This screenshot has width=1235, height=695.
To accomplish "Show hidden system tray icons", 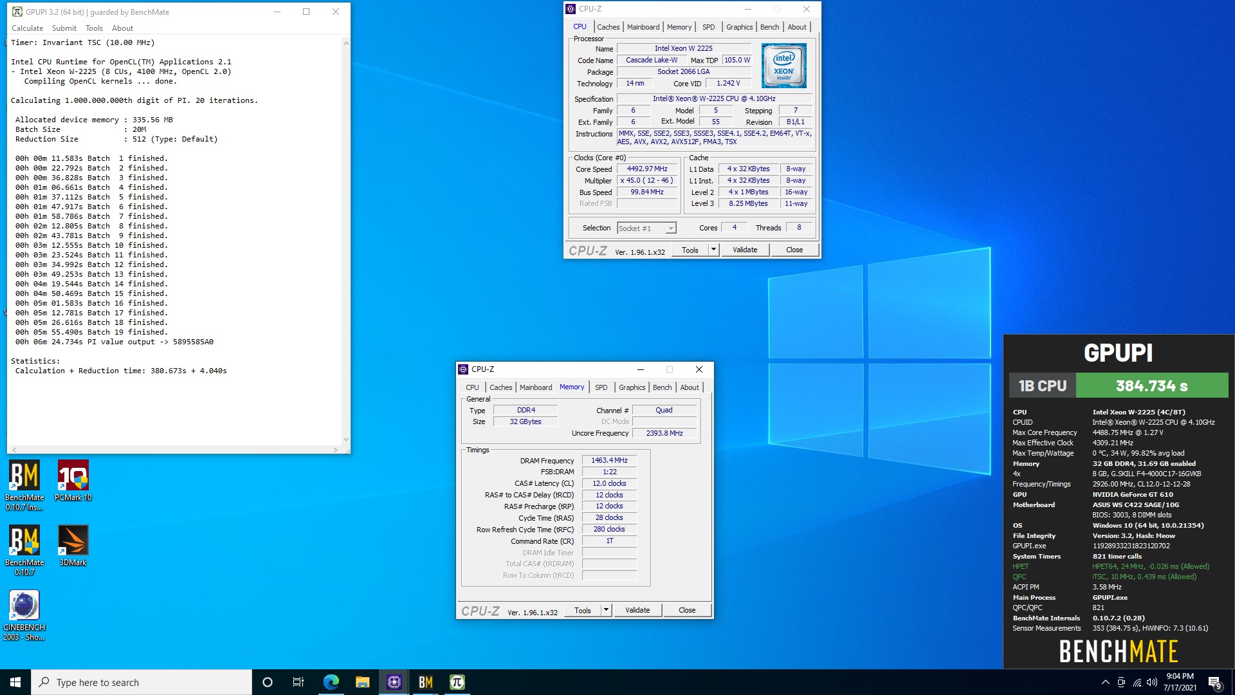I will click(1105, 682).
